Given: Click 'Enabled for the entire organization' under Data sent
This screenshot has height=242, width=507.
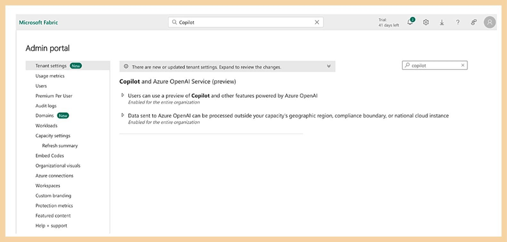Looking at the screenshot, I should point(164,122).
